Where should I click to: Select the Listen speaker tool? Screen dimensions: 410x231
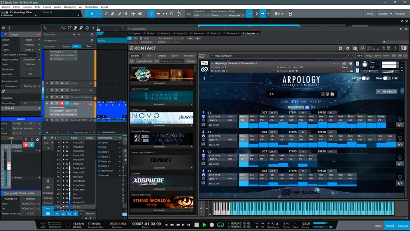(140, 14)
